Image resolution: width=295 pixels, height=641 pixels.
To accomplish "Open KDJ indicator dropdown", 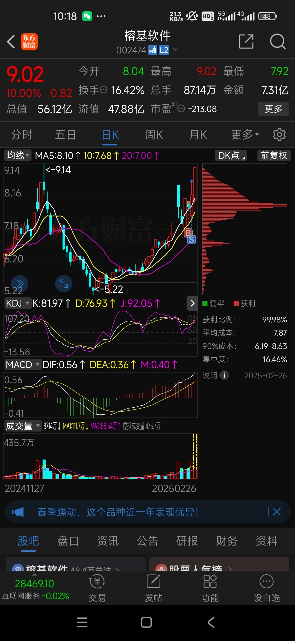I will pos(17,303).
